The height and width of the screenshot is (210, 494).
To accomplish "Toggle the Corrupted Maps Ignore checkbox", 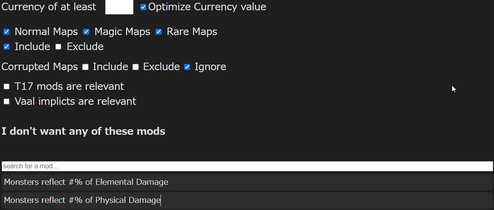I will coord(187,67).
